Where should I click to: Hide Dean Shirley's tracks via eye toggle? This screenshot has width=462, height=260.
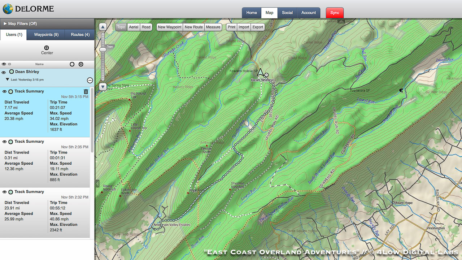coord(3,72)
